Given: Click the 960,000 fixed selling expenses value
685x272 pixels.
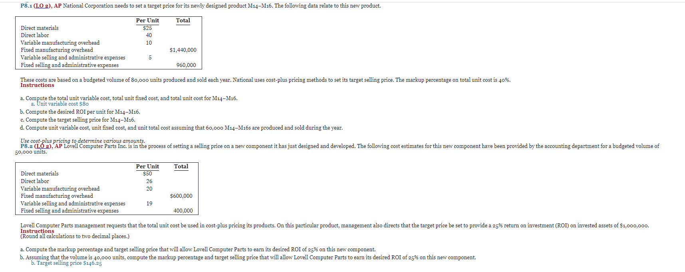Looking at the screenshot, I should [x=186, y=65].
